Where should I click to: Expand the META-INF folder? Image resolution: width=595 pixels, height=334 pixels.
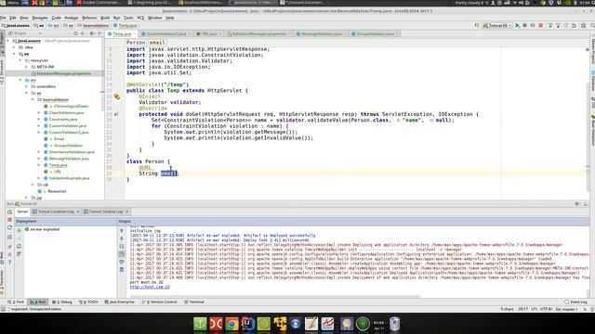[x=27, y=67]
